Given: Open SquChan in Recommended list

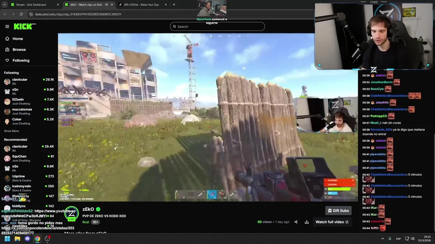Looking at the screenshot, I should coord(29,158).
